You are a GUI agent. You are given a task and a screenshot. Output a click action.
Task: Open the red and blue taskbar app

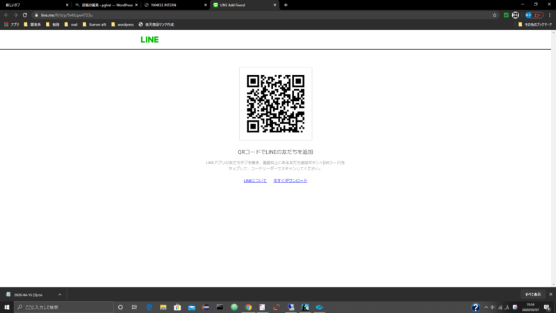pyautogui.click(x=277, y=307)
